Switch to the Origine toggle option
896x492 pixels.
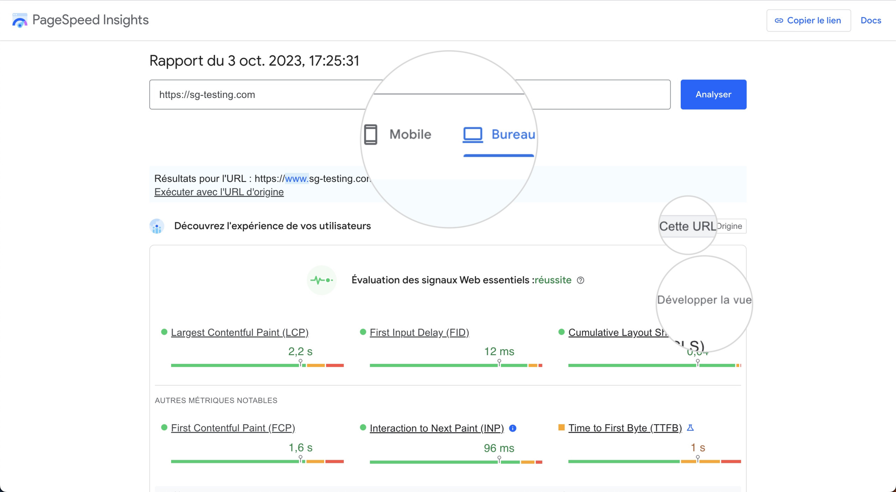coord(730,226)
